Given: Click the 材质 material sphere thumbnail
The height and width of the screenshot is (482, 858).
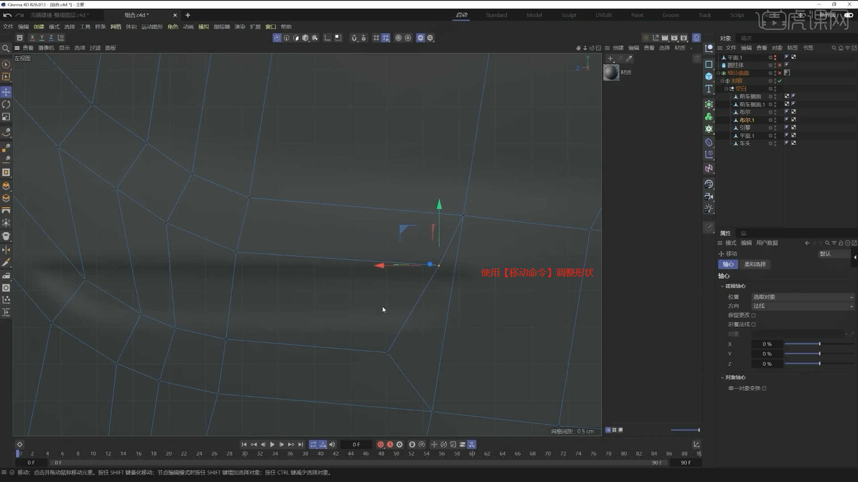Looking at the screenshot, I should pyautogui.click(x=611, y=72).
